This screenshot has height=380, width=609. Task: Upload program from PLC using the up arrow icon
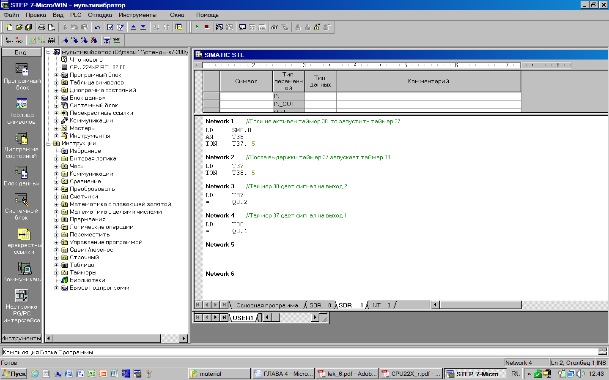(133, 27)
